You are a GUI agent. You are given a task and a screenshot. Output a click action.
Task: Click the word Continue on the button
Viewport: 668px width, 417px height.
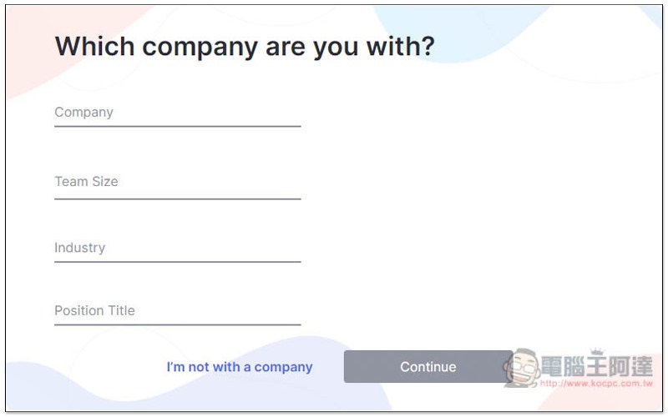pos(428,367)
